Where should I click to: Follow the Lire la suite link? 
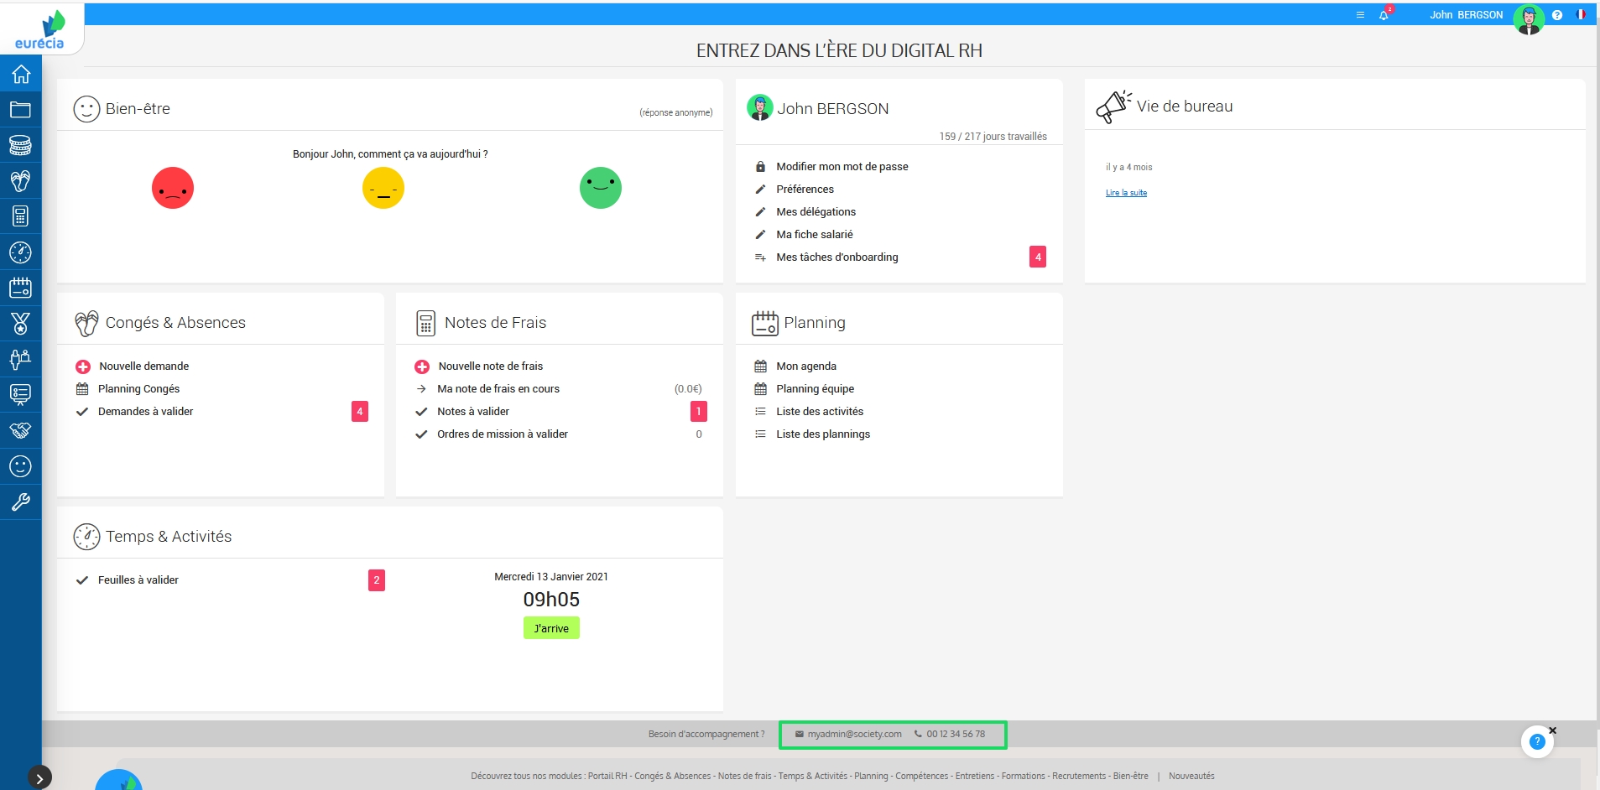coord(1126,193)
